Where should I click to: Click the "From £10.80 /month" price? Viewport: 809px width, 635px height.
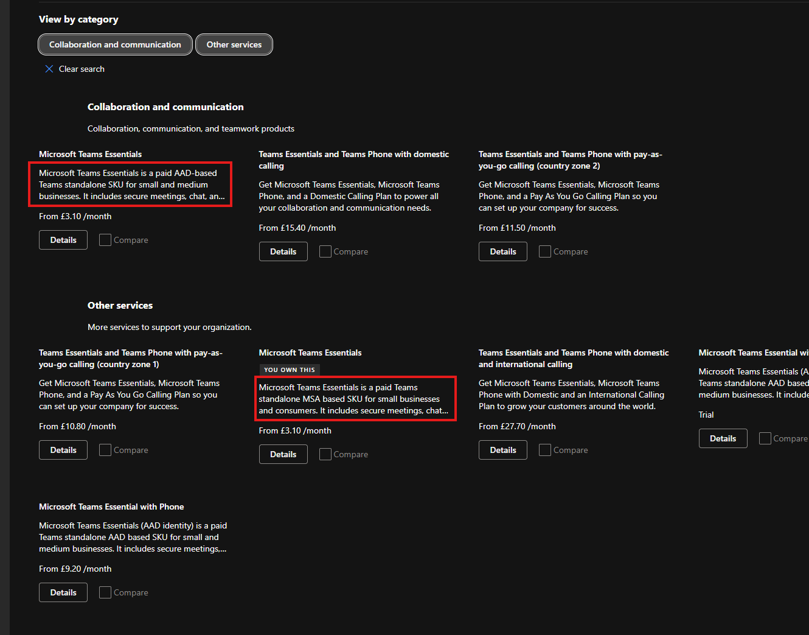(x=77, y=426)
